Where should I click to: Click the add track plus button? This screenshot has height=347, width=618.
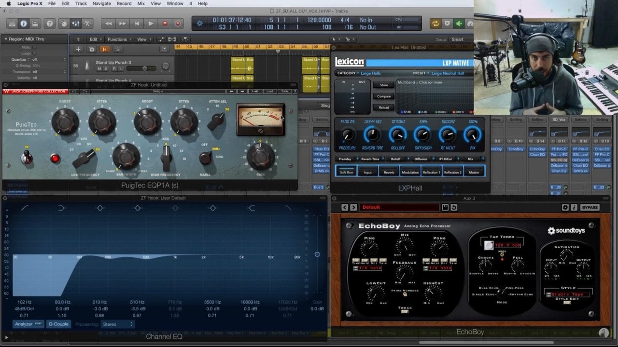point(78,49)
